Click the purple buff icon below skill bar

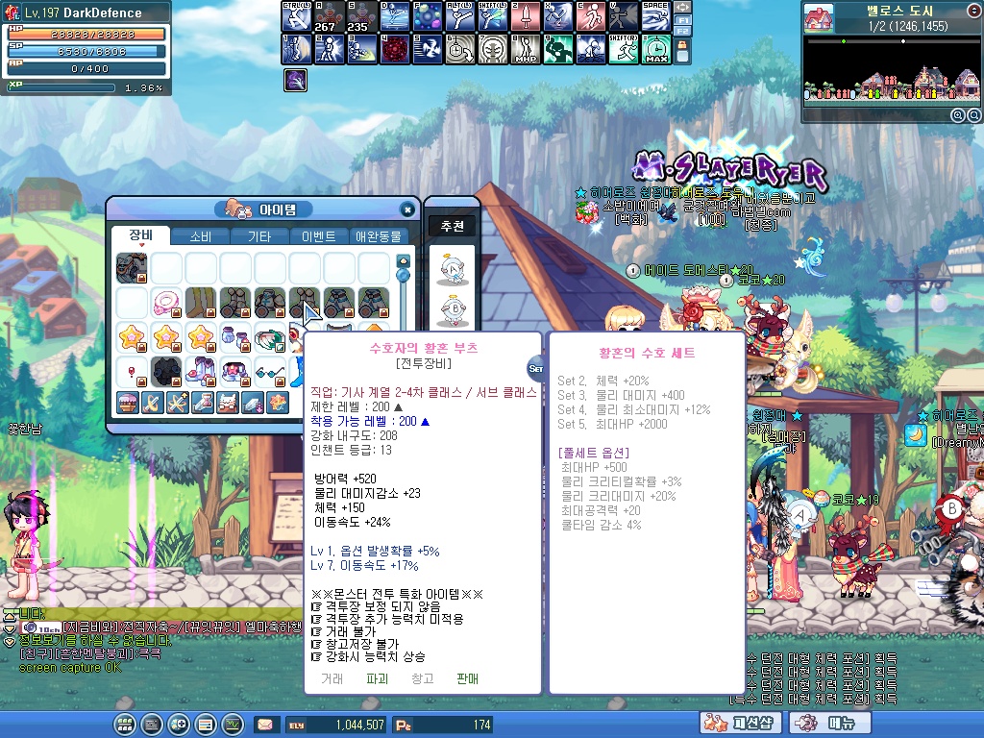coord(296,81)
